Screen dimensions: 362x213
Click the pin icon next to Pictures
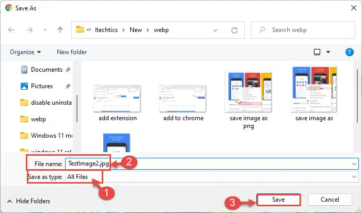click(68, 86)
